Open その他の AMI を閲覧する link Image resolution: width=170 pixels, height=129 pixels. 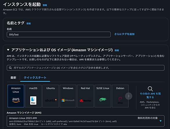coord(150,95)
